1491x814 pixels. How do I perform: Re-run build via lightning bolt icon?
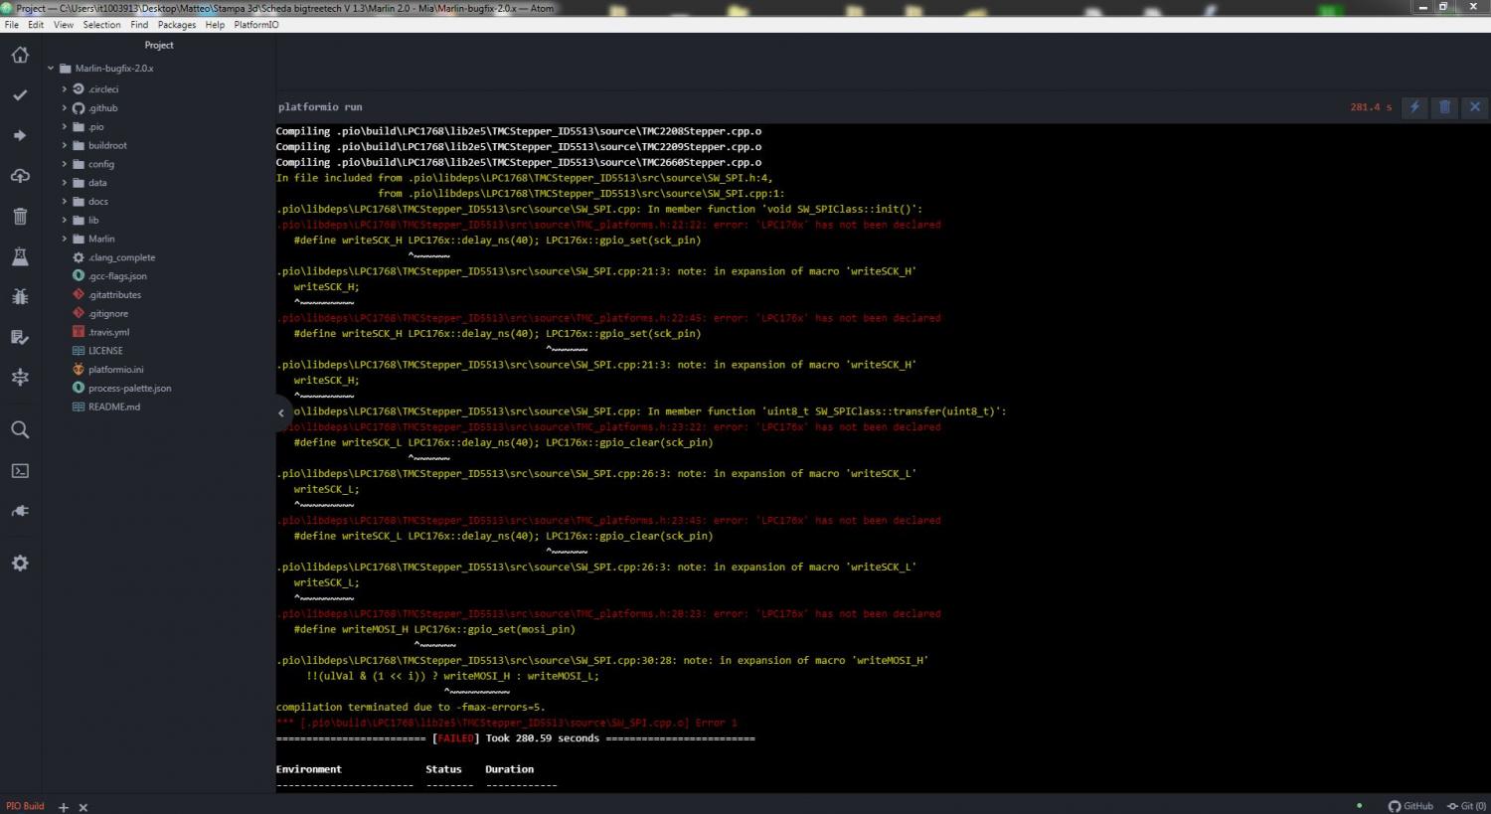pos(1414,106)
